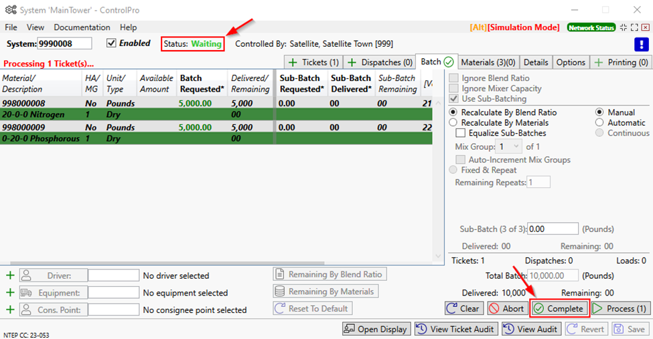This screenshot has height=339, width=653.
Task: Click the green plus icon beside Equipment
Action: click(10, 292)
